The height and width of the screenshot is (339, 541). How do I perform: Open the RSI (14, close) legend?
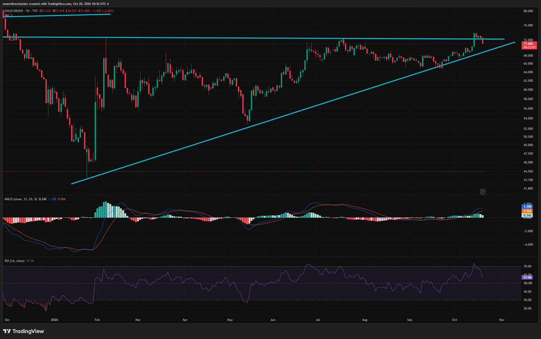click(x=15, y=261)
